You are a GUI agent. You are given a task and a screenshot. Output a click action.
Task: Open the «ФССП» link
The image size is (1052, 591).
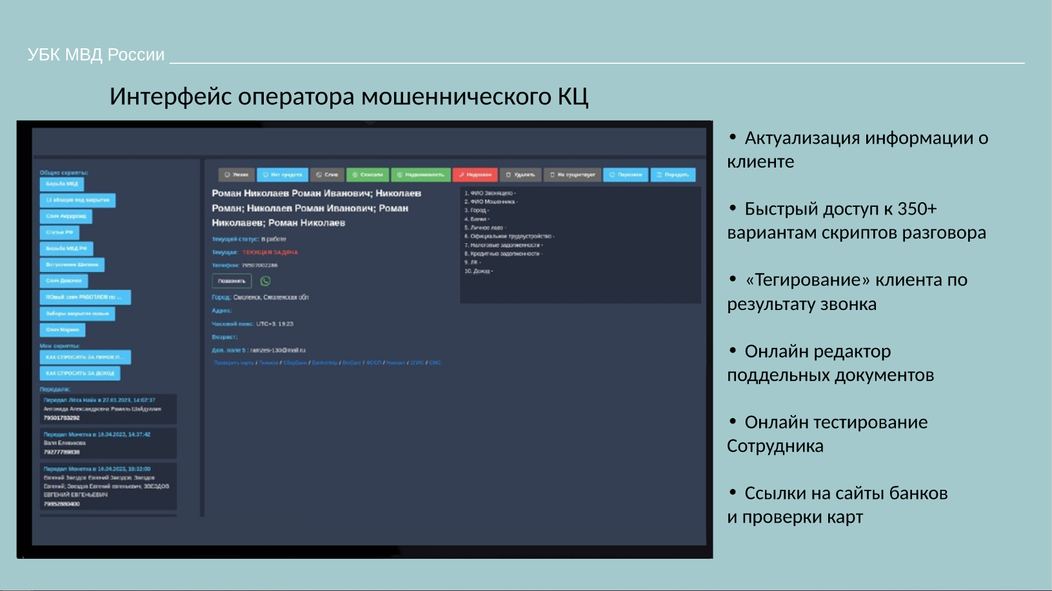click(373, 363)
